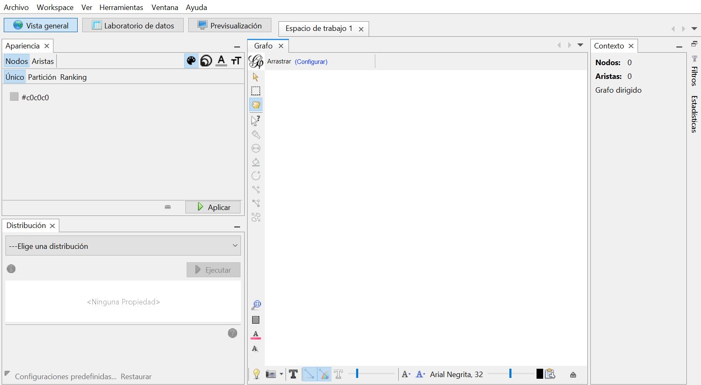Expand the screenshot options arrow
This screenshot has height=385, width=701.
[281, 374]
